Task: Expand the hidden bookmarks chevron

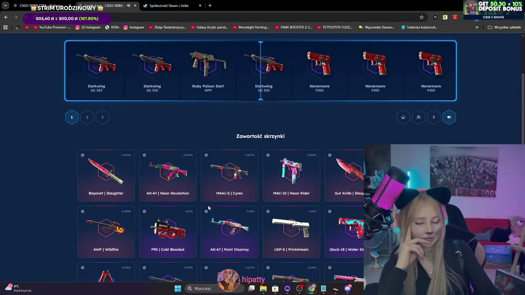Action: pyautogui.click(x=477, y=27)
